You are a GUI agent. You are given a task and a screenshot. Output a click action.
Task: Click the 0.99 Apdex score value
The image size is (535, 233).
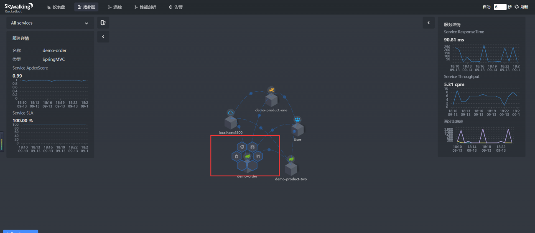pos(17,76)
